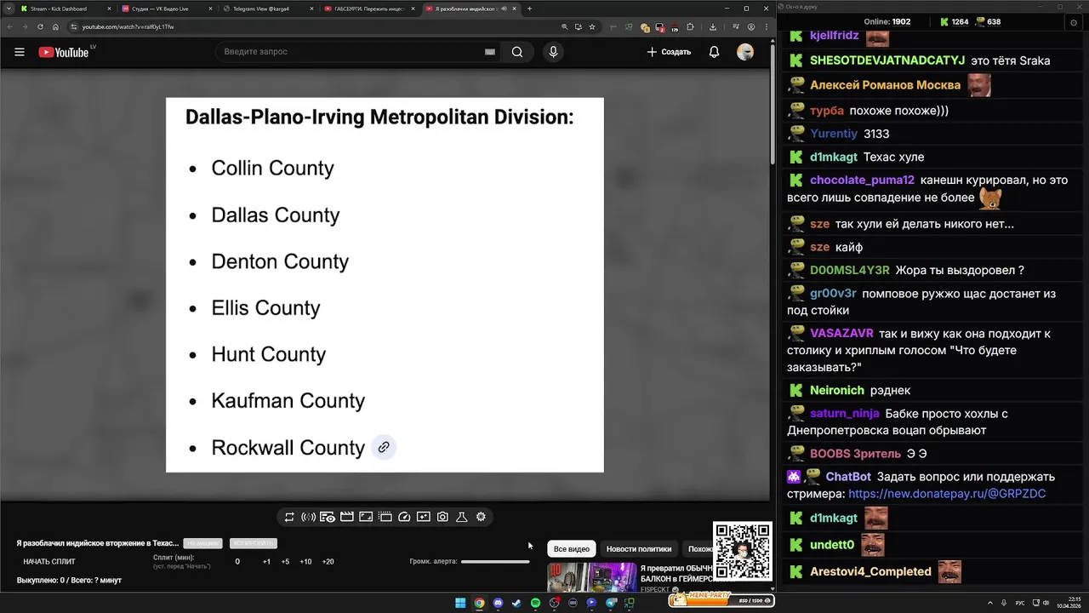The height and width of the screenshot is (613, 1089).
Task: Open the Windows Start menu
Action: 460,603
